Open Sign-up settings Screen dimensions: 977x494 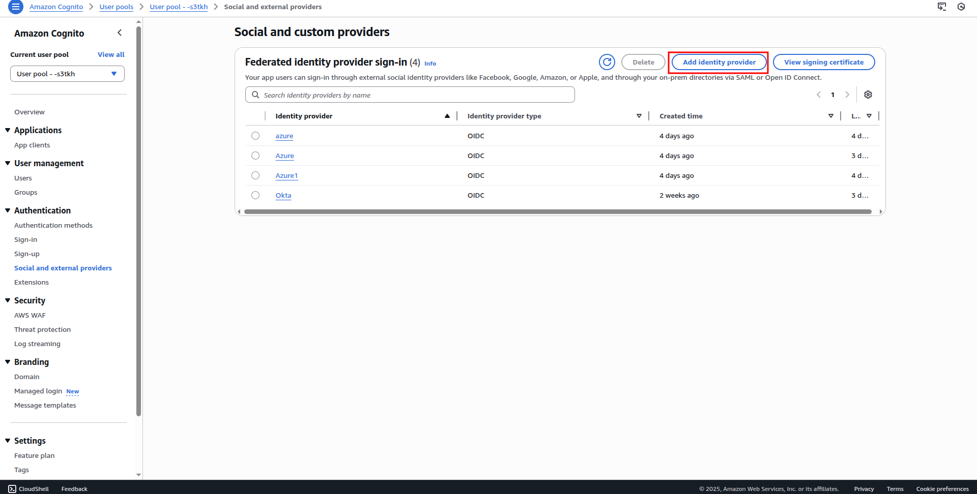click(x=27, y=254)
